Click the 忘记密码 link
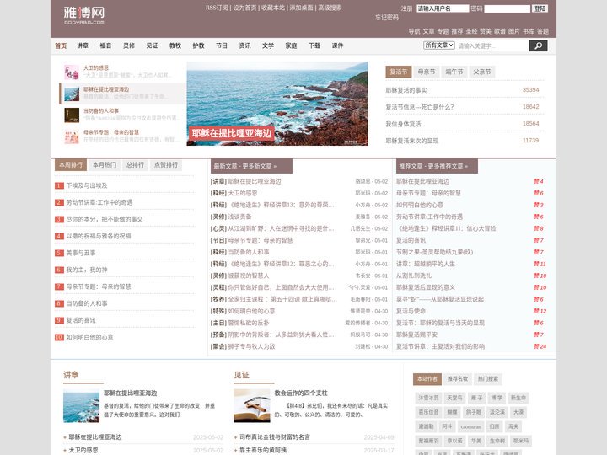The width and height of the screenshot is (607, 455). tap(387, 18)
